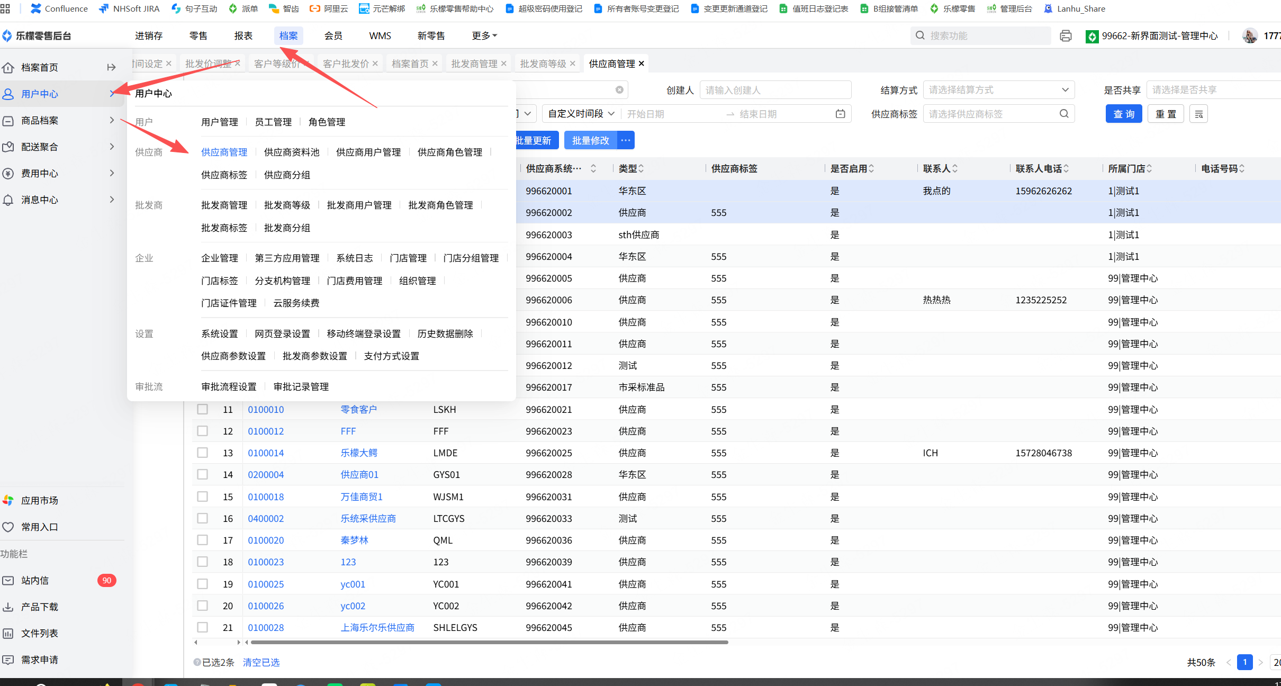Viewport: 1281px width, 686px height.
Task: Open 应用市场 in the sidebar
Action: 39,500
